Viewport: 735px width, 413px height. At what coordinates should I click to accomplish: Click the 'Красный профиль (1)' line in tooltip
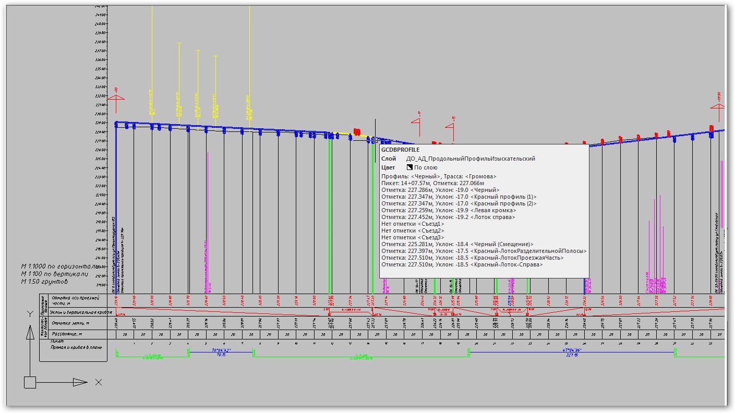pyautogui.click(x=459, y=197)
